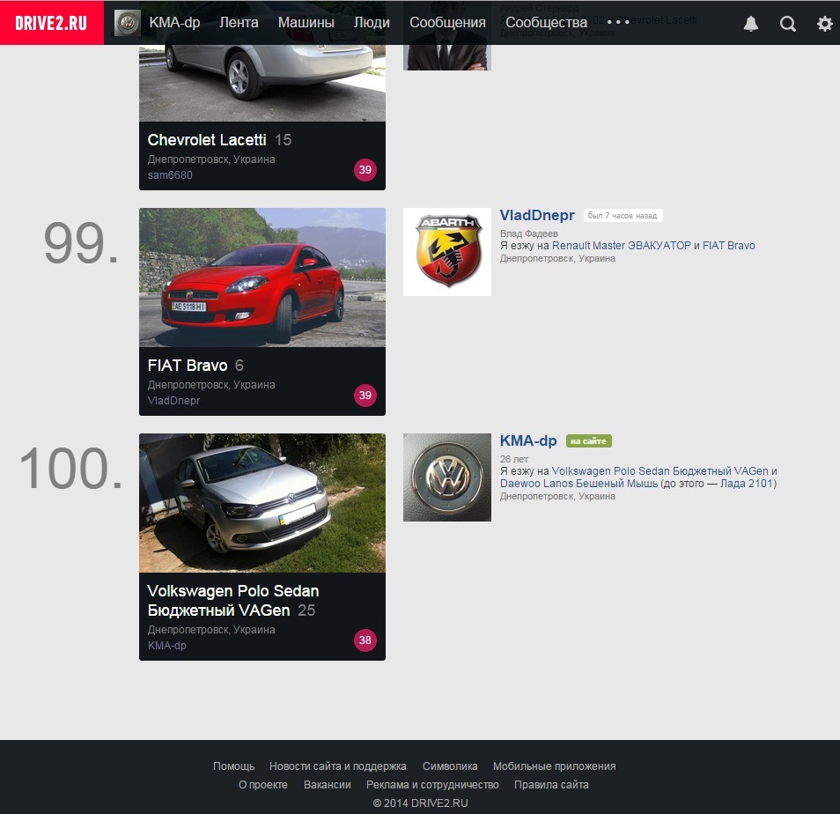Open the Люди menu item
The width and height of the screenshot is (840, 814).
click(x=372, y=23)
